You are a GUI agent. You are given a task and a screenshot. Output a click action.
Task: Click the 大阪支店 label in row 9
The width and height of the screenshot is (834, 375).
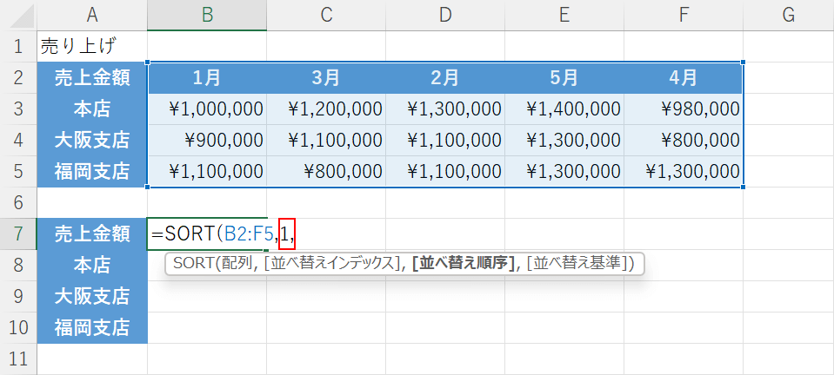click(x=92, y=296)
